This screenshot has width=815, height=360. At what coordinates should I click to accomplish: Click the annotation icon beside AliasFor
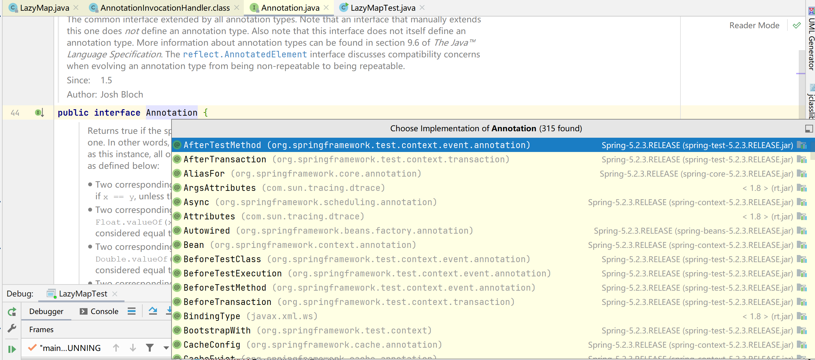click(177, 173)
